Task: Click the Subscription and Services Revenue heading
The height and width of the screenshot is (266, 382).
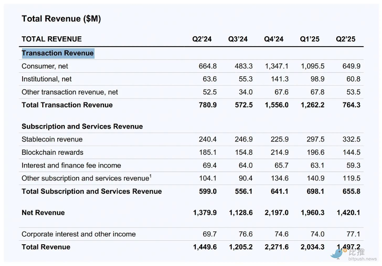Action: point(82,126)
